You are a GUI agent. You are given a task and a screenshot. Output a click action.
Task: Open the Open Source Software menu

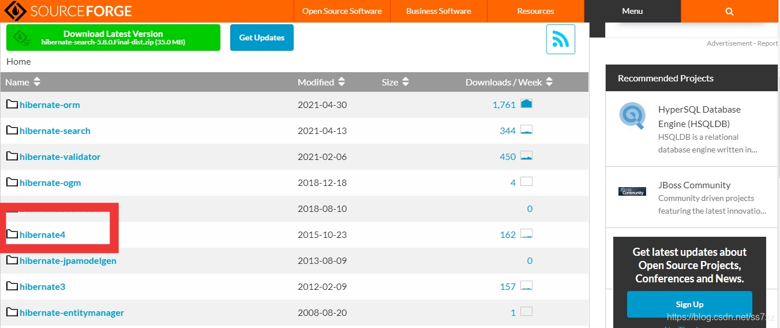pyautogui.click(x=342, y=11)
